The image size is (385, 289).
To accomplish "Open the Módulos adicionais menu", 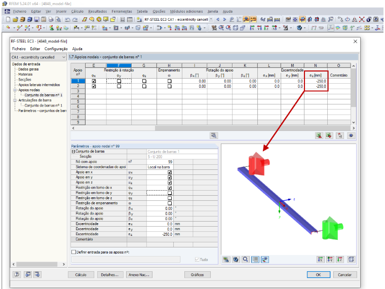I will tap(186, 11).
